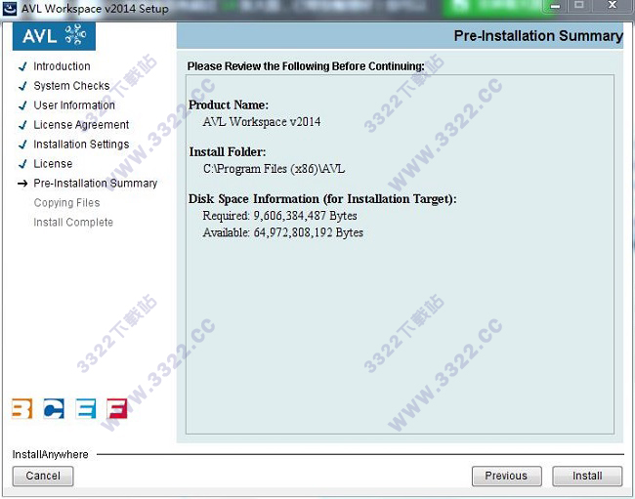
Task: Click the Required 9,606,384,487 Bytes line
Action: pos(279,216)
